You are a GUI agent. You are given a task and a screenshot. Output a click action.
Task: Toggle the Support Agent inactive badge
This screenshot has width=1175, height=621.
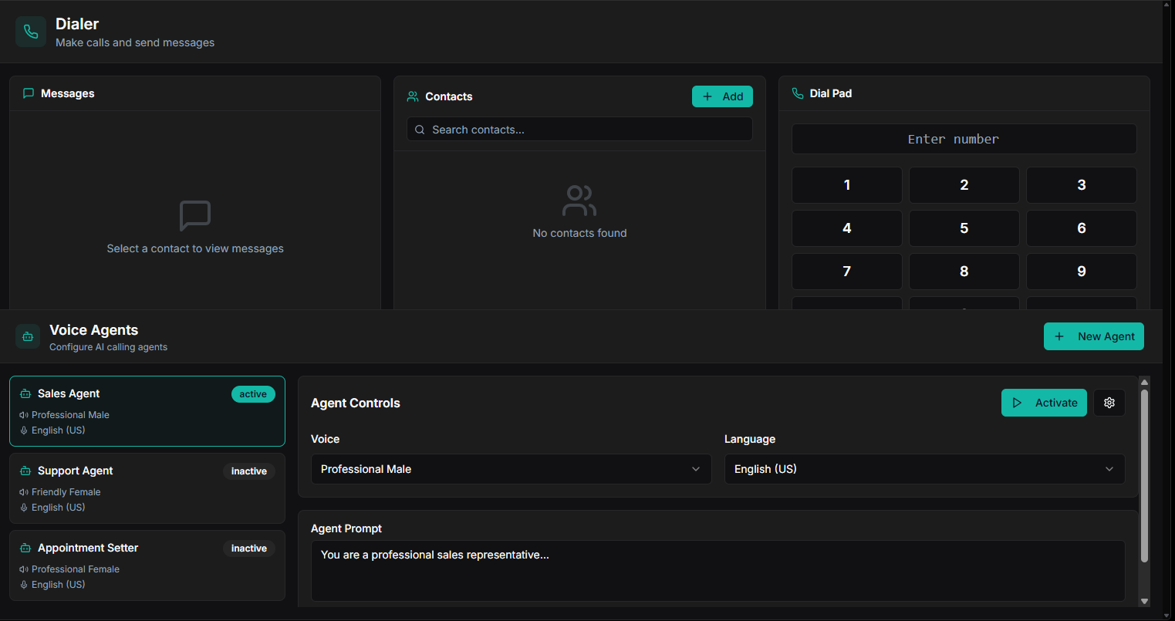coord(249,471)
